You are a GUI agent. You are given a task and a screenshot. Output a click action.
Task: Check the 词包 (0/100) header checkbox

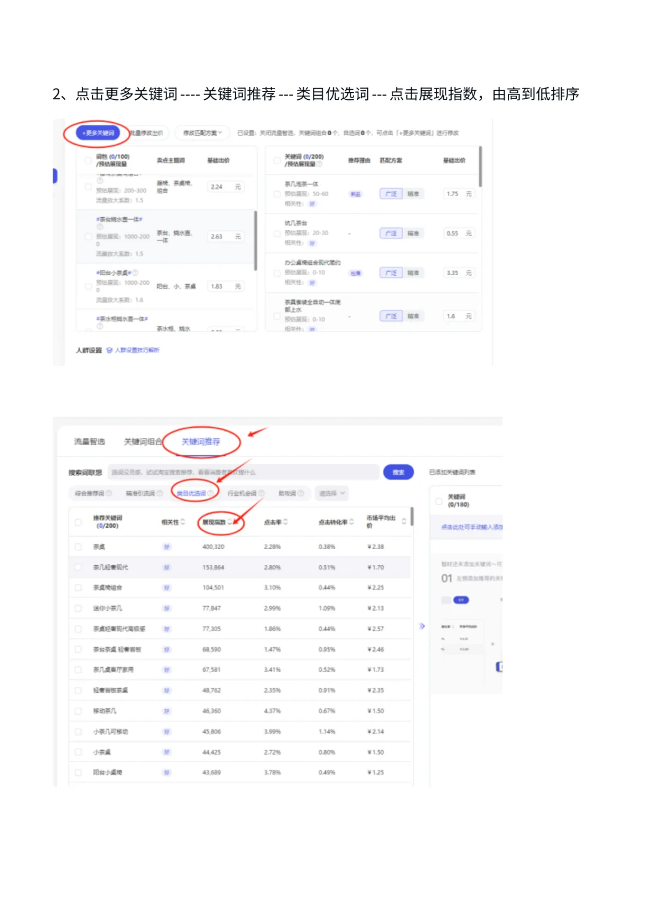pyautogui.click(x=88, y=160)
